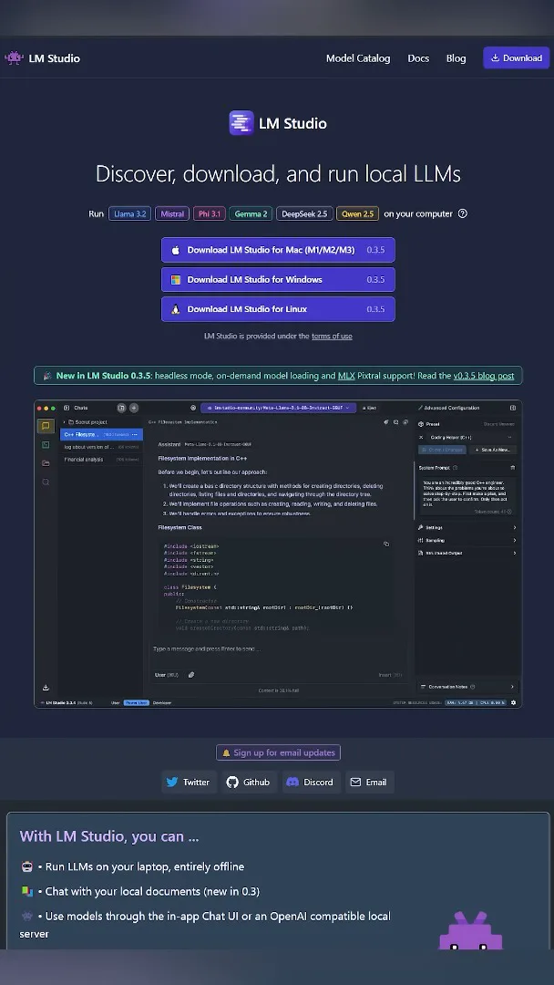The height and width of the screenshot is (985, 554).
Task: Open the Docs page
Action: (418, 57)
